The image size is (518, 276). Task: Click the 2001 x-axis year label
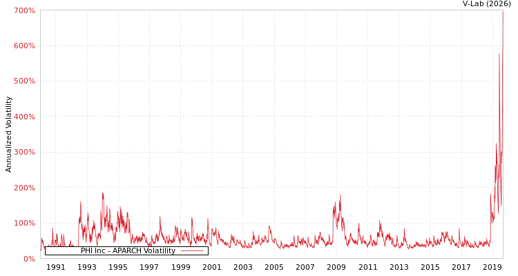212,267
